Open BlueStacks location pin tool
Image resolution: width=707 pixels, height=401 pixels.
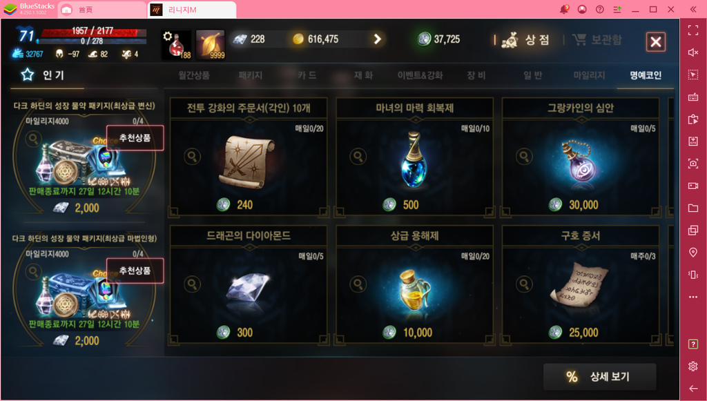693,253
